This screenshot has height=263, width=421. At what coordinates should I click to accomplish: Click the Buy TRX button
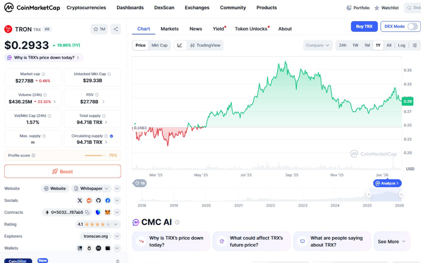(364, 26)
